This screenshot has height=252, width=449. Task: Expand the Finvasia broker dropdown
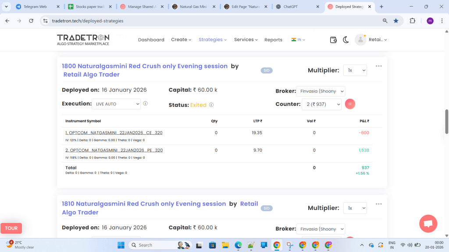pos(321,91)
